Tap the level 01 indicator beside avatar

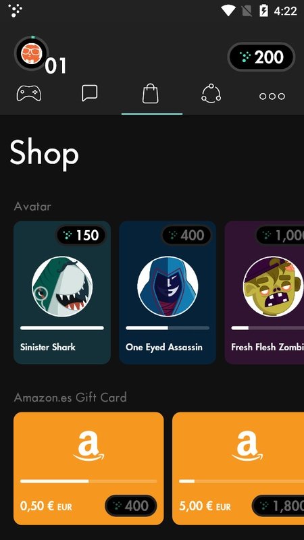click(55, 65)
